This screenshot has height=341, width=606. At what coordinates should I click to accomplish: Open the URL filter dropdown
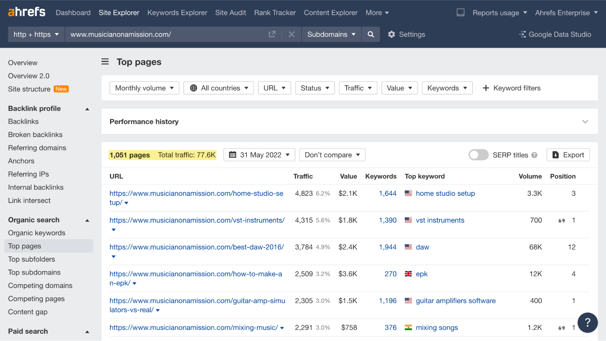tap(274, 88)
